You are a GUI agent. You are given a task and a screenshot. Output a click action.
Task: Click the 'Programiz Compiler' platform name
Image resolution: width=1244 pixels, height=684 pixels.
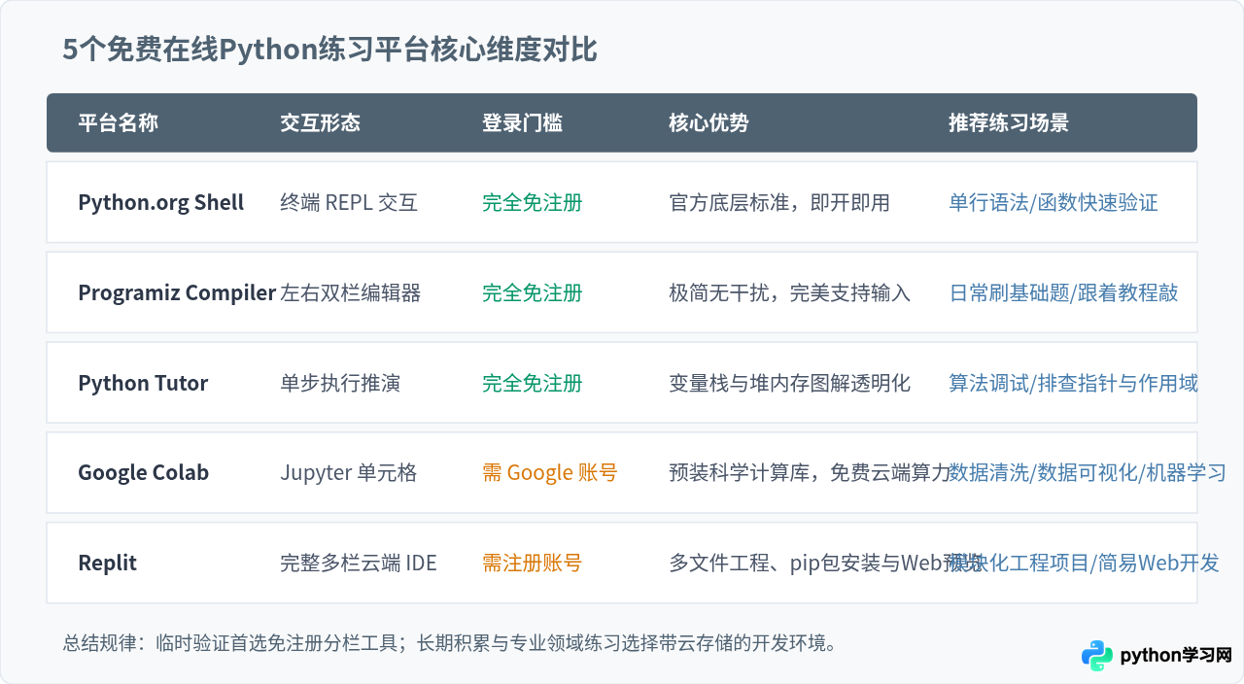click(177, 293)
